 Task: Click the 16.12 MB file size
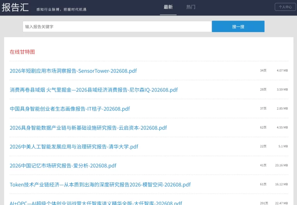click(282, 184)
